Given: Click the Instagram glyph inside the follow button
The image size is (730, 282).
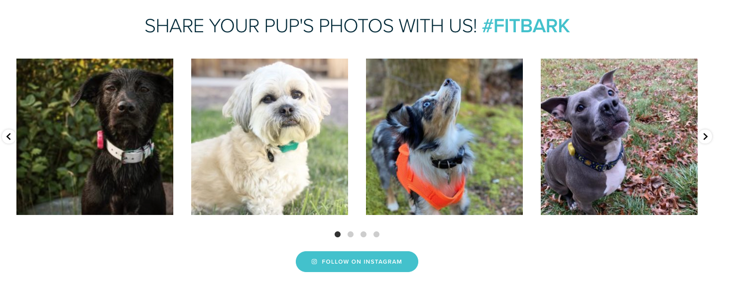Looking at the screenshot, I should 314,262.
